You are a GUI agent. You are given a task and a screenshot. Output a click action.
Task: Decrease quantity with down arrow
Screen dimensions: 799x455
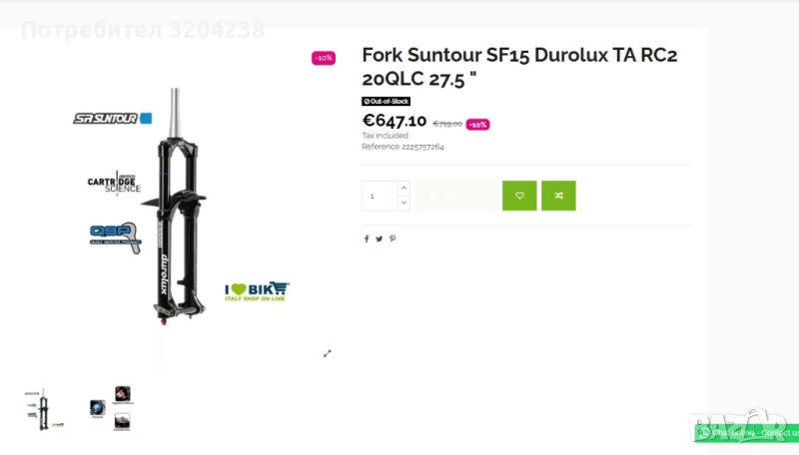coord(404,204)
